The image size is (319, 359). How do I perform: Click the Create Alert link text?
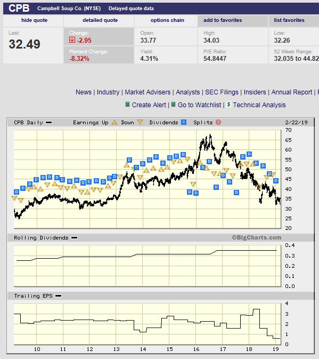149,105
